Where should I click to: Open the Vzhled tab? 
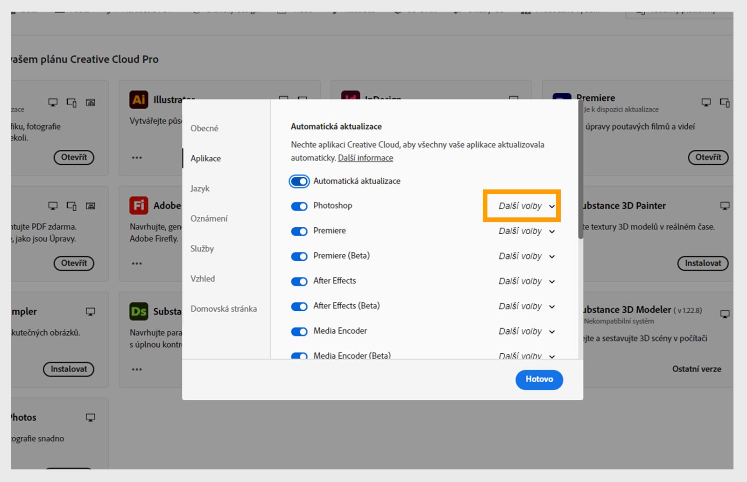(x=203, y=279)
